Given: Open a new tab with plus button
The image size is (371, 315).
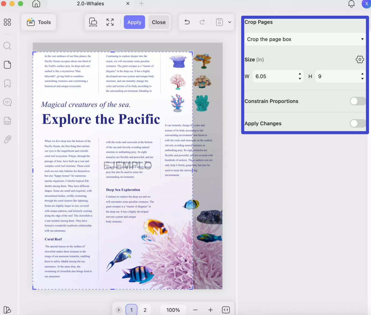Looking at the screenshot, I should tap(141, 4).
